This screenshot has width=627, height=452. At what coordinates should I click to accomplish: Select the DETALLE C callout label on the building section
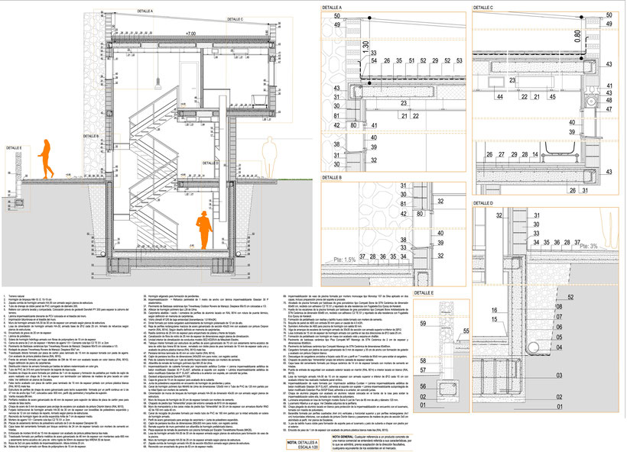click(x=236, y=19)
